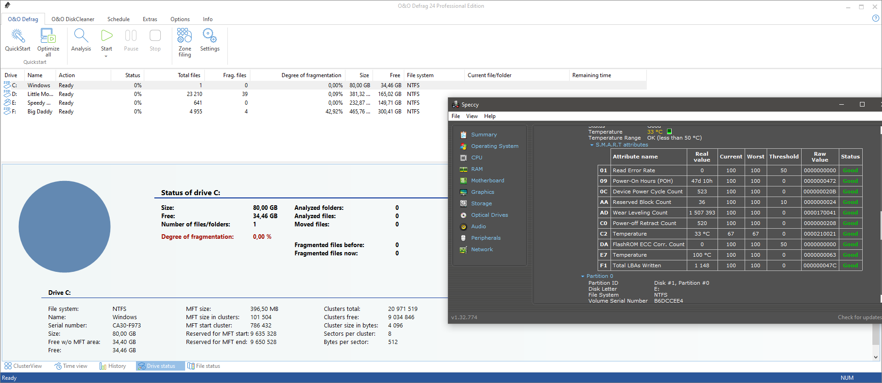Open O&O Defrag Settings

[x=210, y=40]
